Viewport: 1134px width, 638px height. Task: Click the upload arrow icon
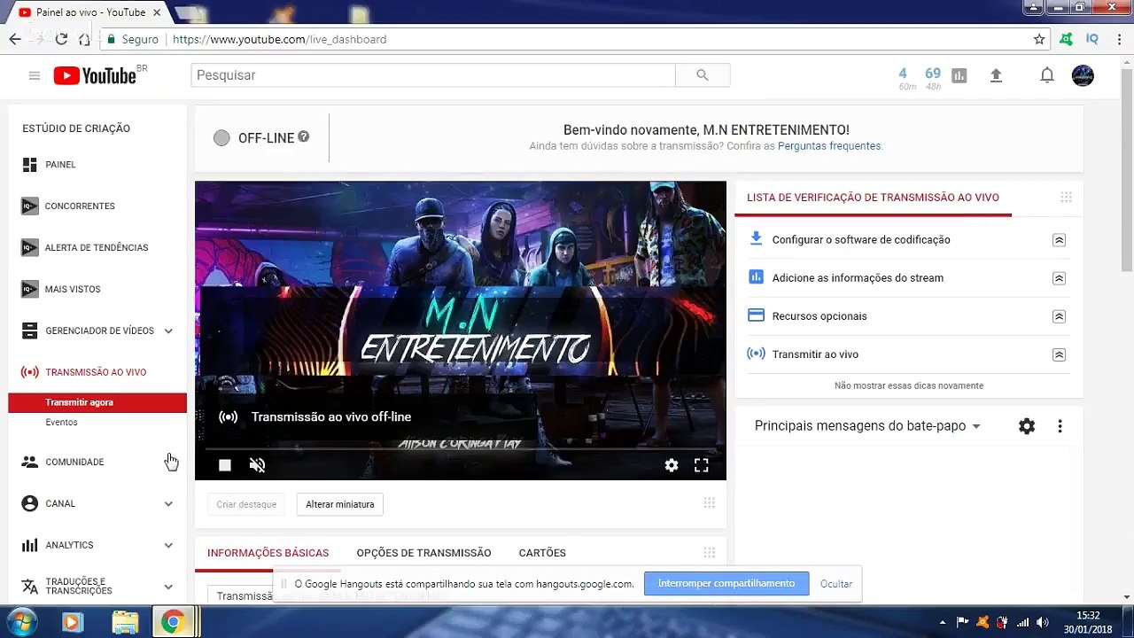[x=996, y=75]
